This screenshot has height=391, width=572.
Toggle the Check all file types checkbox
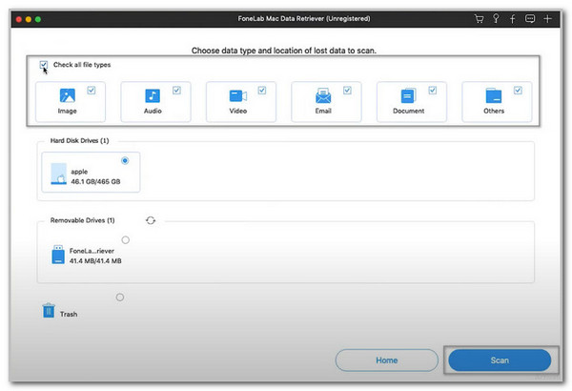click(44, 65)
